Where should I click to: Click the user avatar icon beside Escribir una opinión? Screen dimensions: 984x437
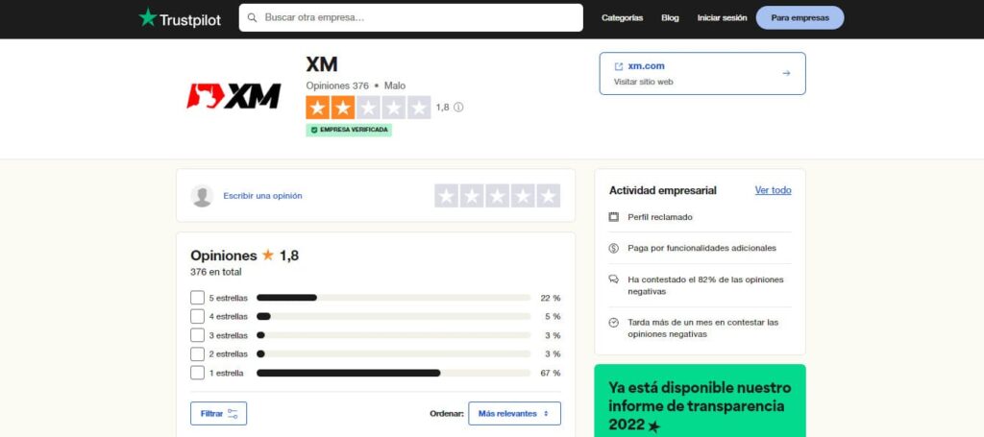pos(202,196)
